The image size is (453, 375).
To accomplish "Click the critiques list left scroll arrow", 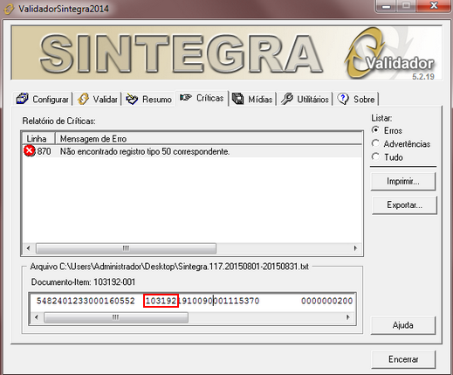I will [x=28, y=248].
